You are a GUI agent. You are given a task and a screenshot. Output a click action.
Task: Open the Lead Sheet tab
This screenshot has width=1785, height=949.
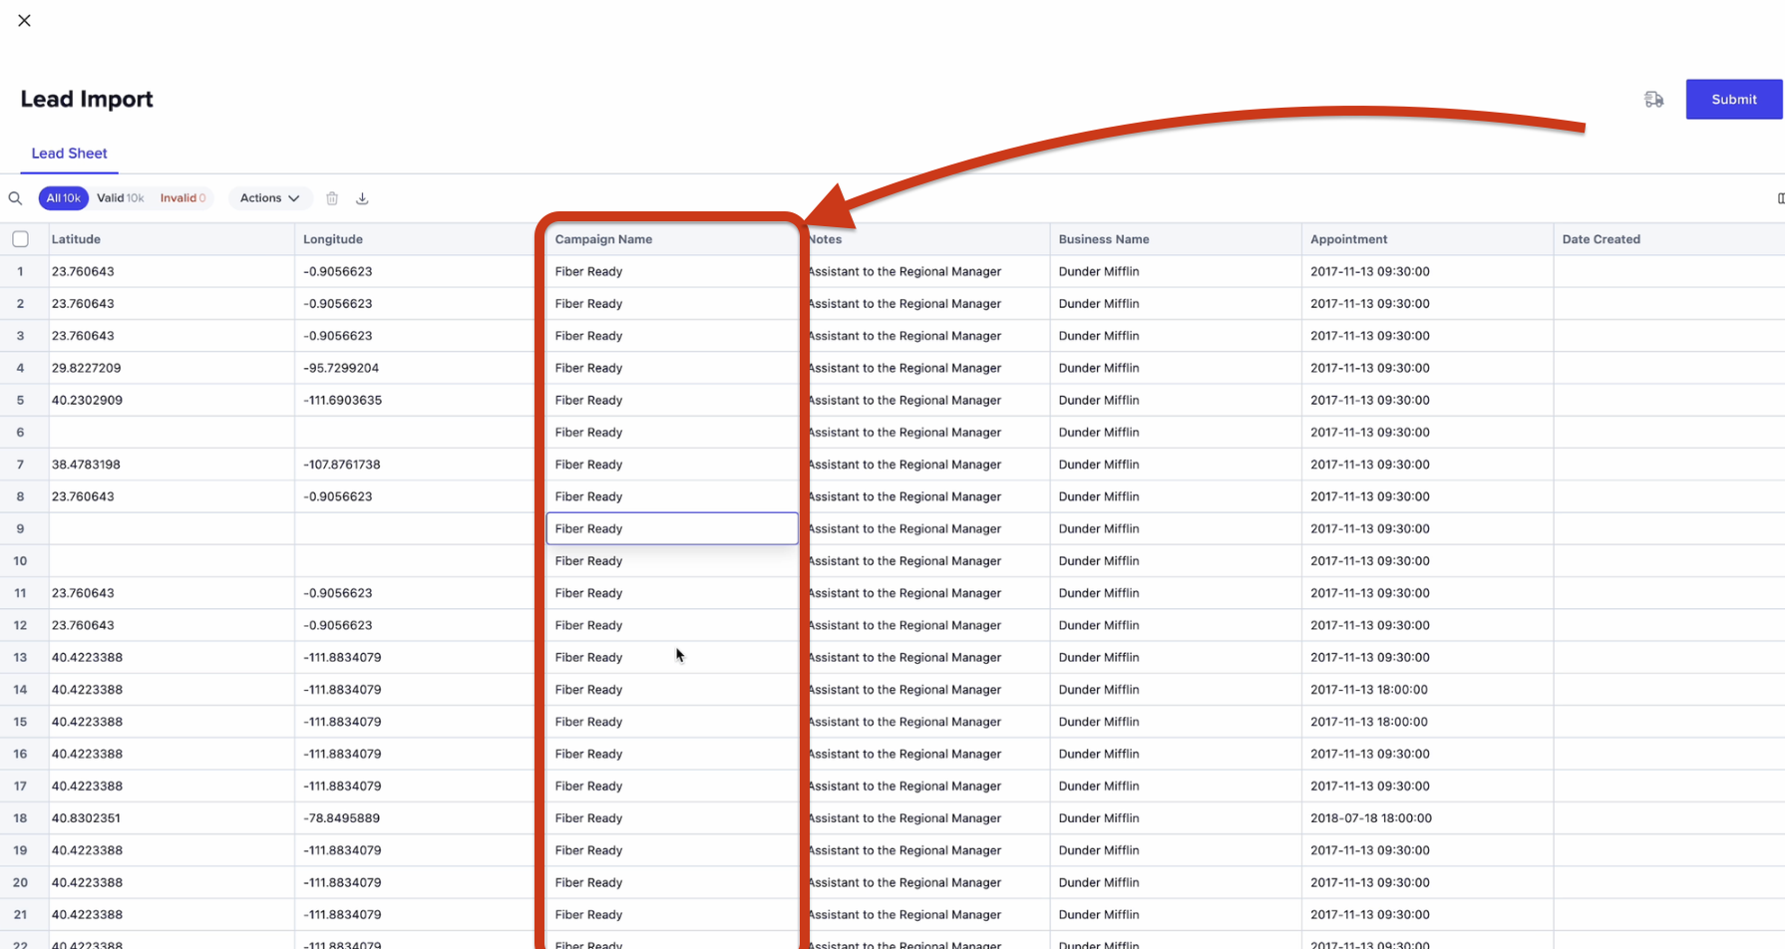point(69,154)
